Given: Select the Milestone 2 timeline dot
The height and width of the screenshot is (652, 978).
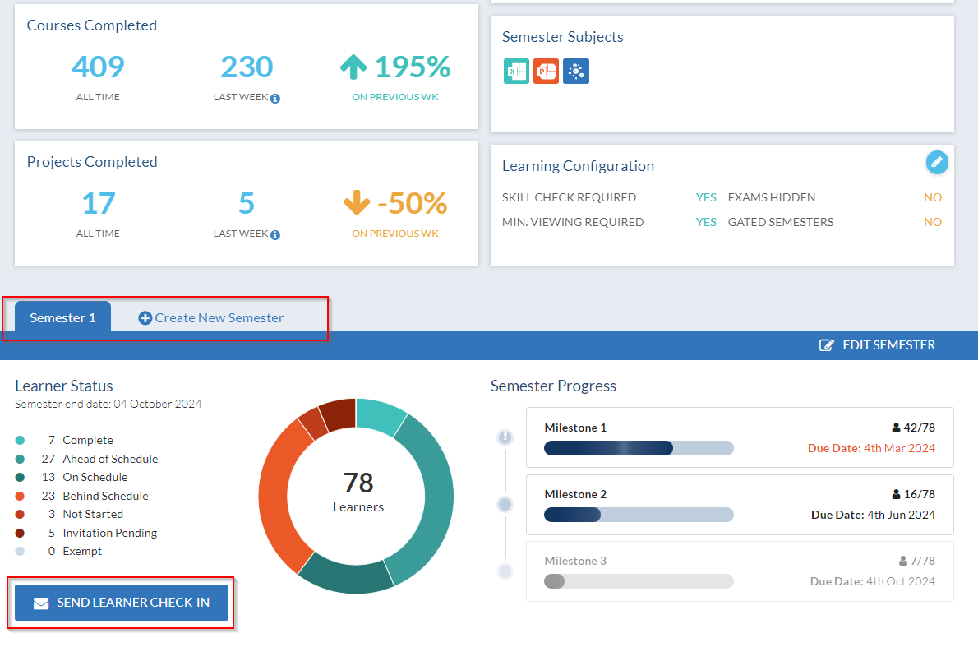Looking at the screenshot, I should 505,504.
